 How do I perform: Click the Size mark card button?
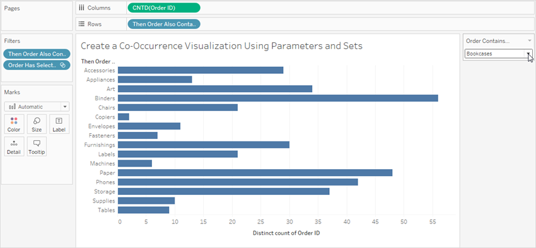[37, 124]
